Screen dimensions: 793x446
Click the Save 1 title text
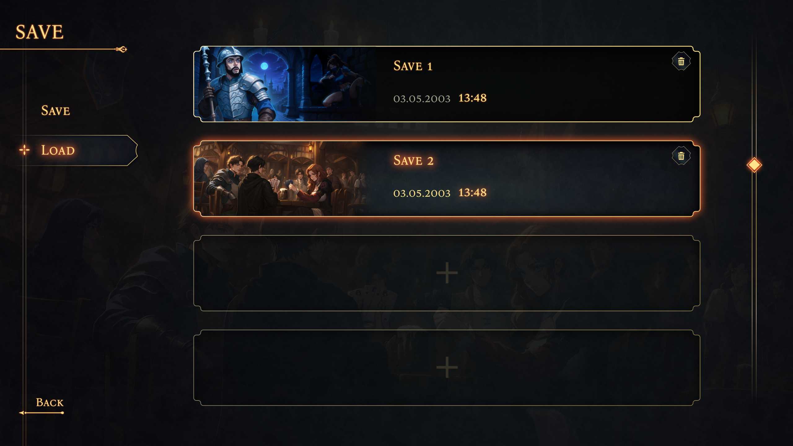coord(413,66)
